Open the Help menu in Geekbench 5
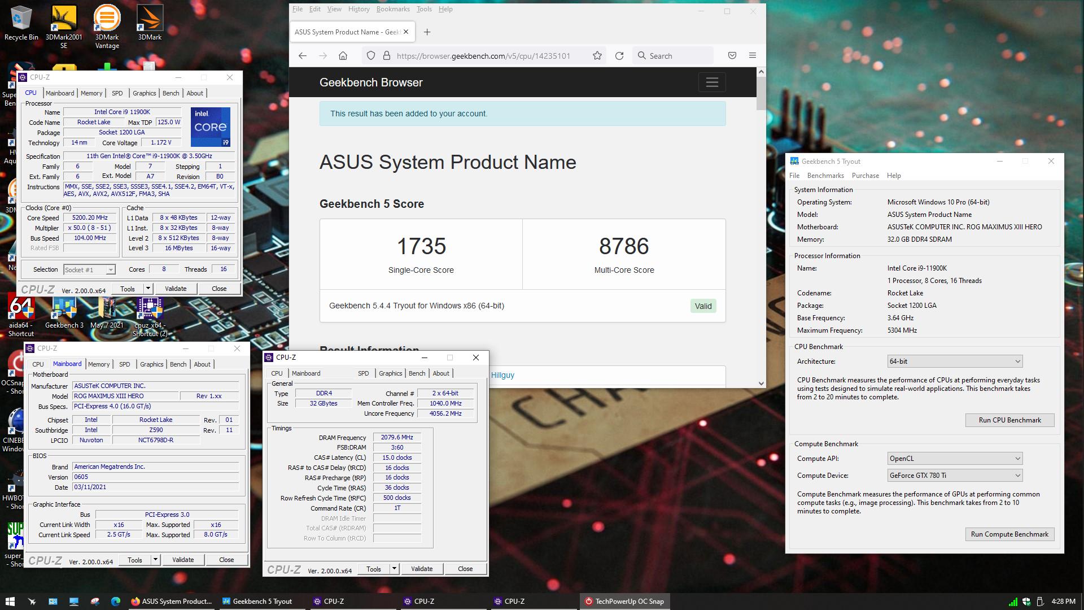The image size is (1084, 610). 894,176
